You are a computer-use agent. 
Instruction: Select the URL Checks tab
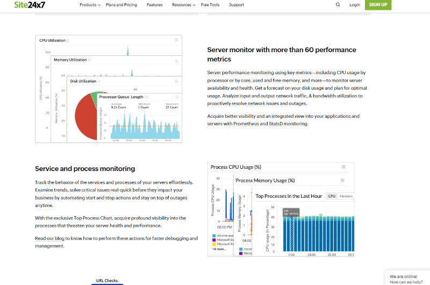(x=107, y=281)
